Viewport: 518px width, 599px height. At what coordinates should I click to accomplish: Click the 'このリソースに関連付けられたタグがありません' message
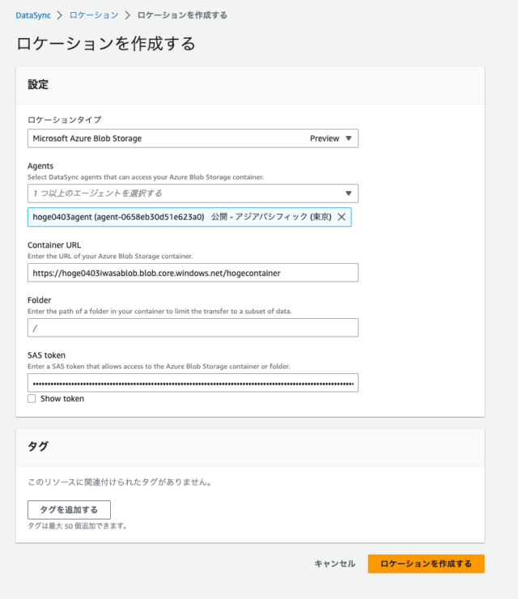120,482
